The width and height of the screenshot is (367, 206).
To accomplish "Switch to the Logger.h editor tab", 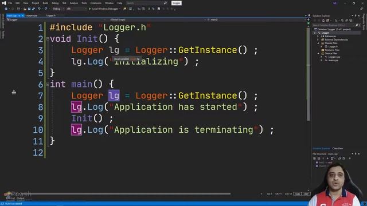I will 51,15.
